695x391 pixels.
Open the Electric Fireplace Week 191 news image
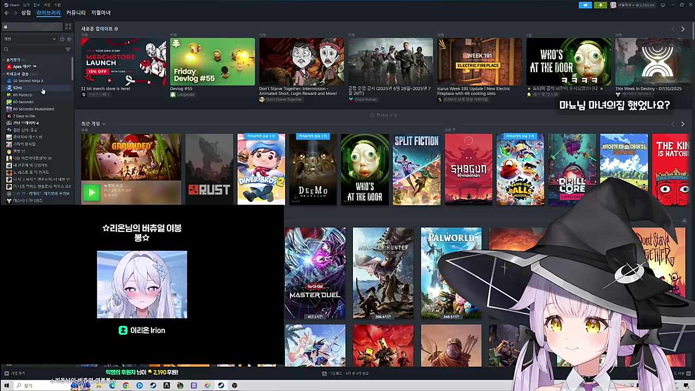coord(479,61)
